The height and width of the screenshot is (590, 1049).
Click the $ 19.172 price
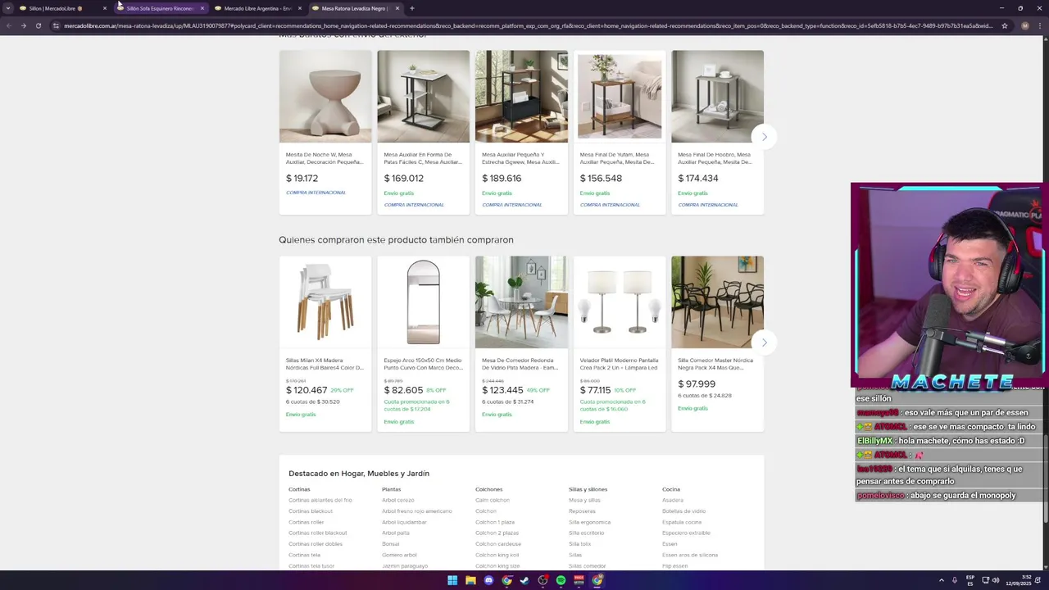tap(302, 178)
